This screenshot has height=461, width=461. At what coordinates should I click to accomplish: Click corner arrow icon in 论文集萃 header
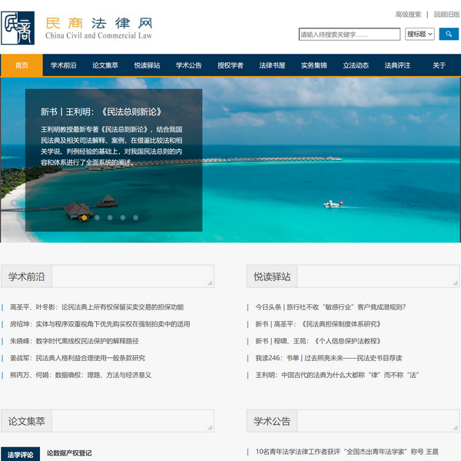(x=209, y=426)
